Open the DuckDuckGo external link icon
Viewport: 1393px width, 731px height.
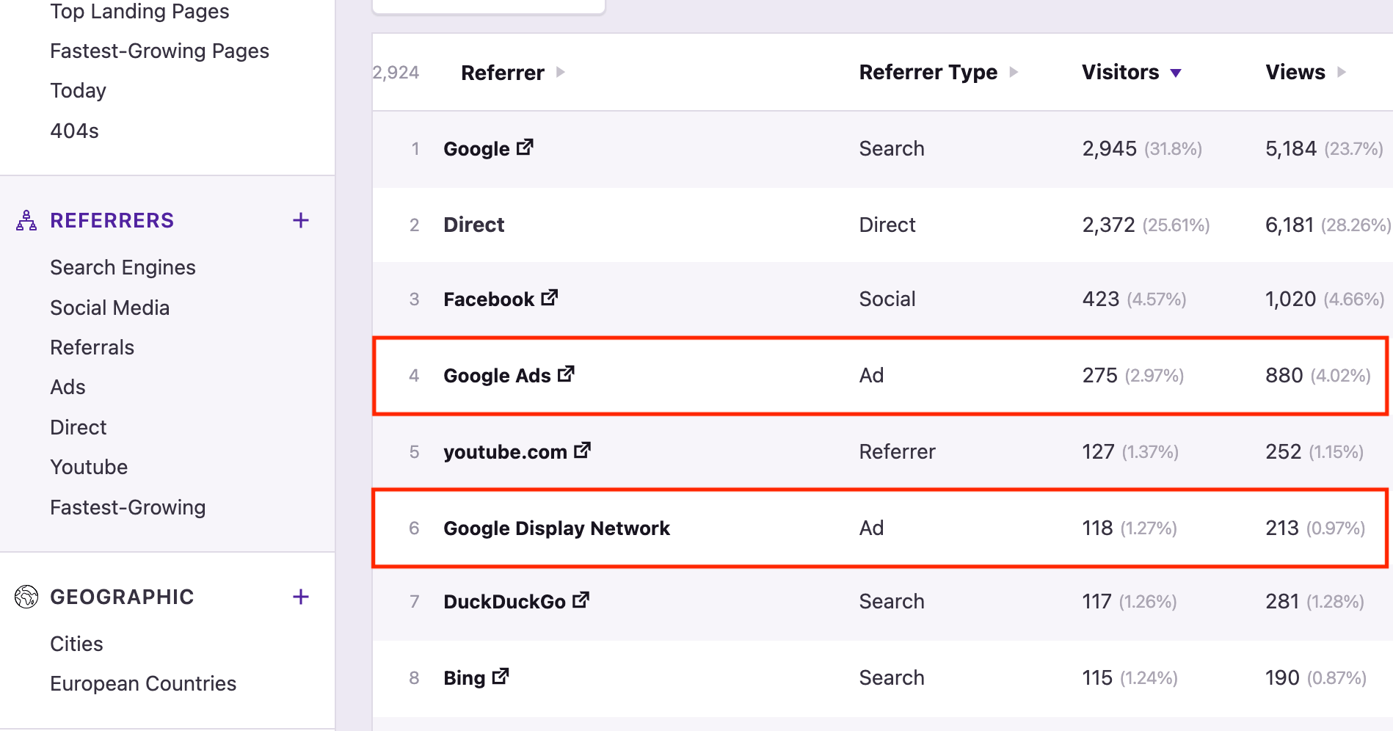pyautogui.click(x=581, y=600)
